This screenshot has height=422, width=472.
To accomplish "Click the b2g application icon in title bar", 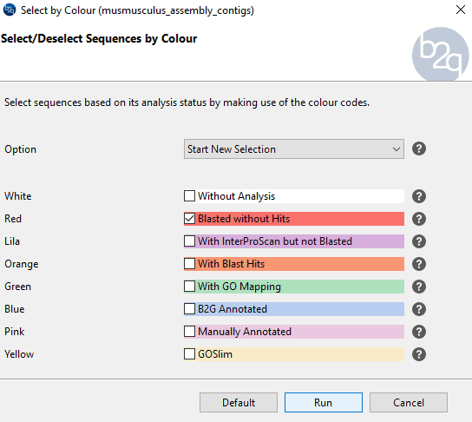I will tap(10, 10).
